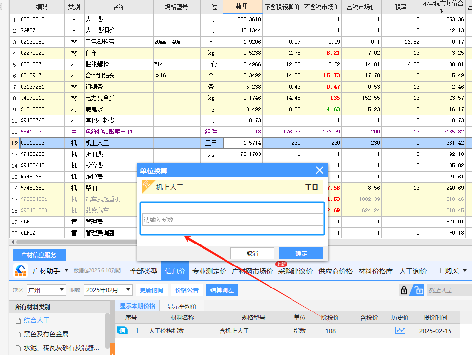Open the 广材网市场价 tab

(252, 271)
